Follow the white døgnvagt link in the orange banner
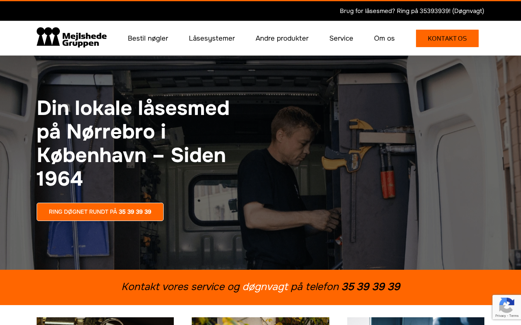The image size is (521, 325). 265,287
